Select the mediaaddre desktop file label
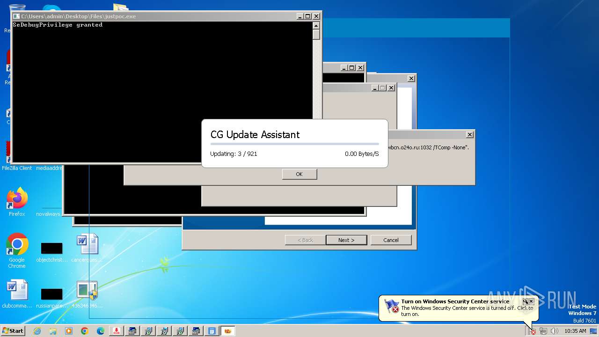The image size is (599, 337). pos(49,168)
